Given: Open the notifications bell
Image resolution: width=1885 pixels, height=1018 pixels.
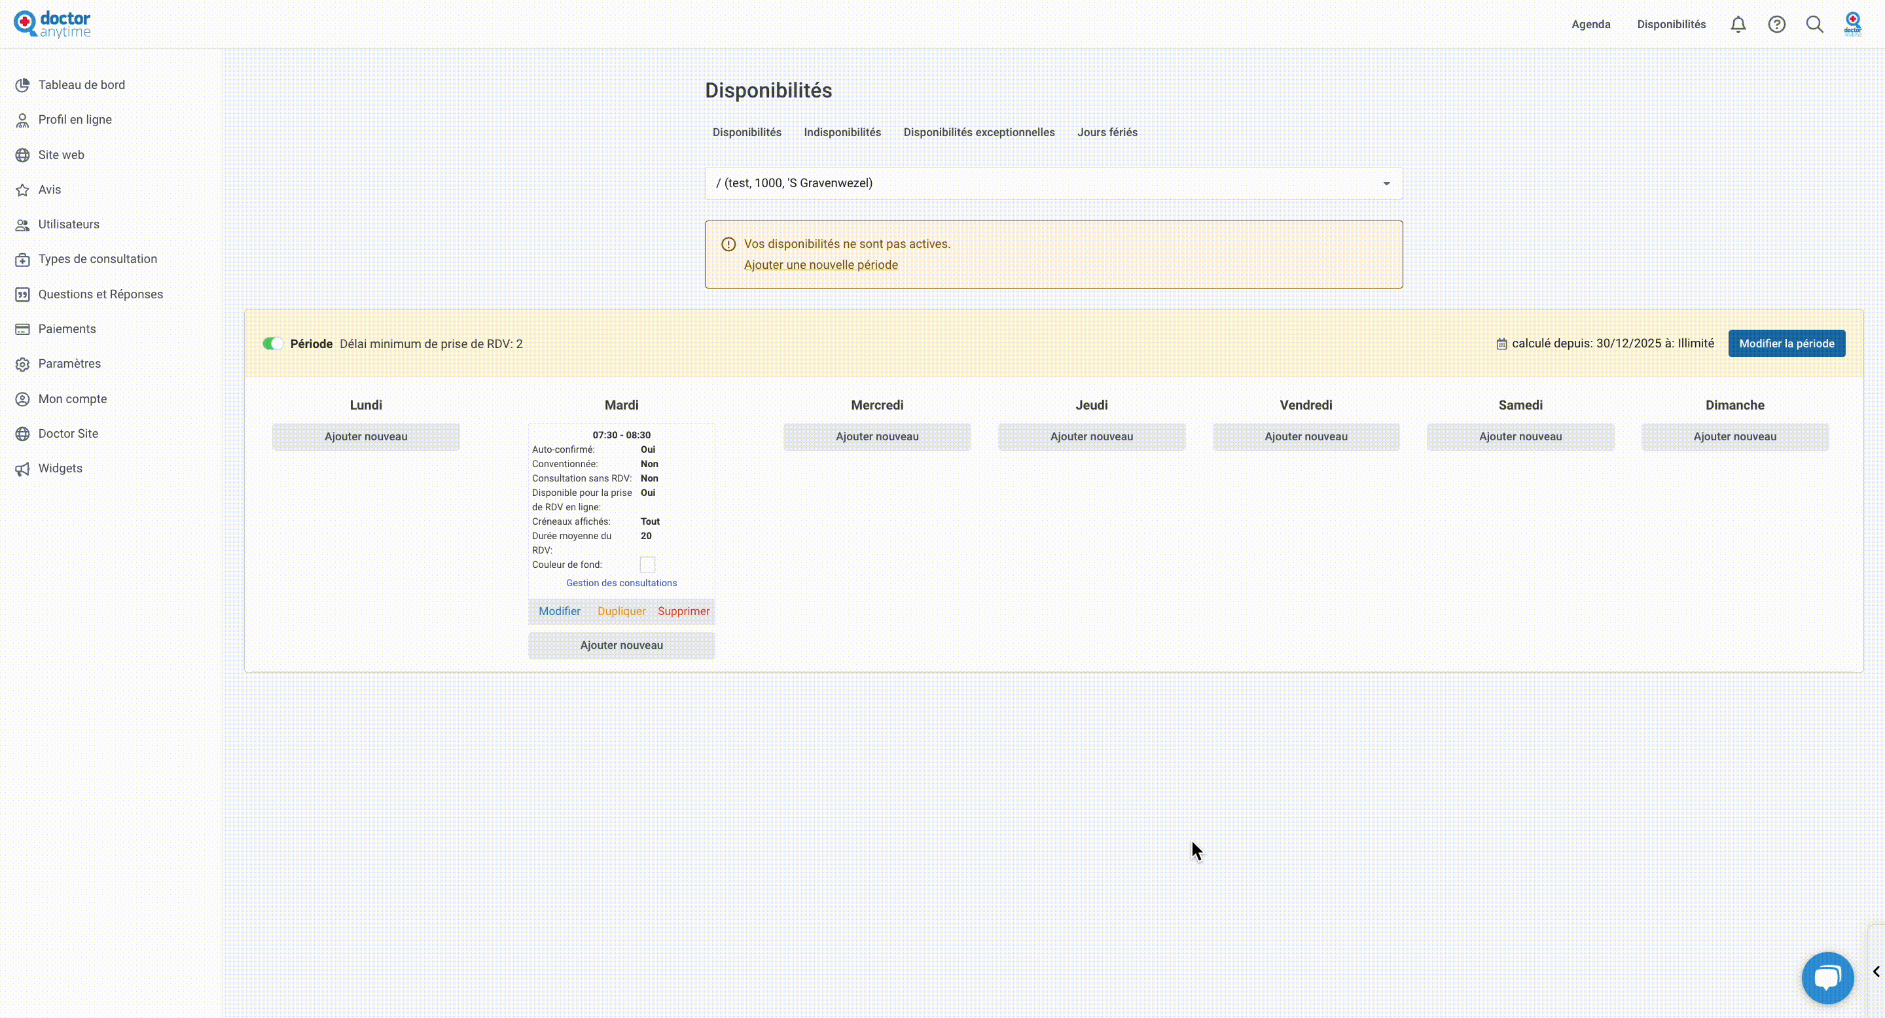Looking at the screenshot, I should pos(1738,24).
